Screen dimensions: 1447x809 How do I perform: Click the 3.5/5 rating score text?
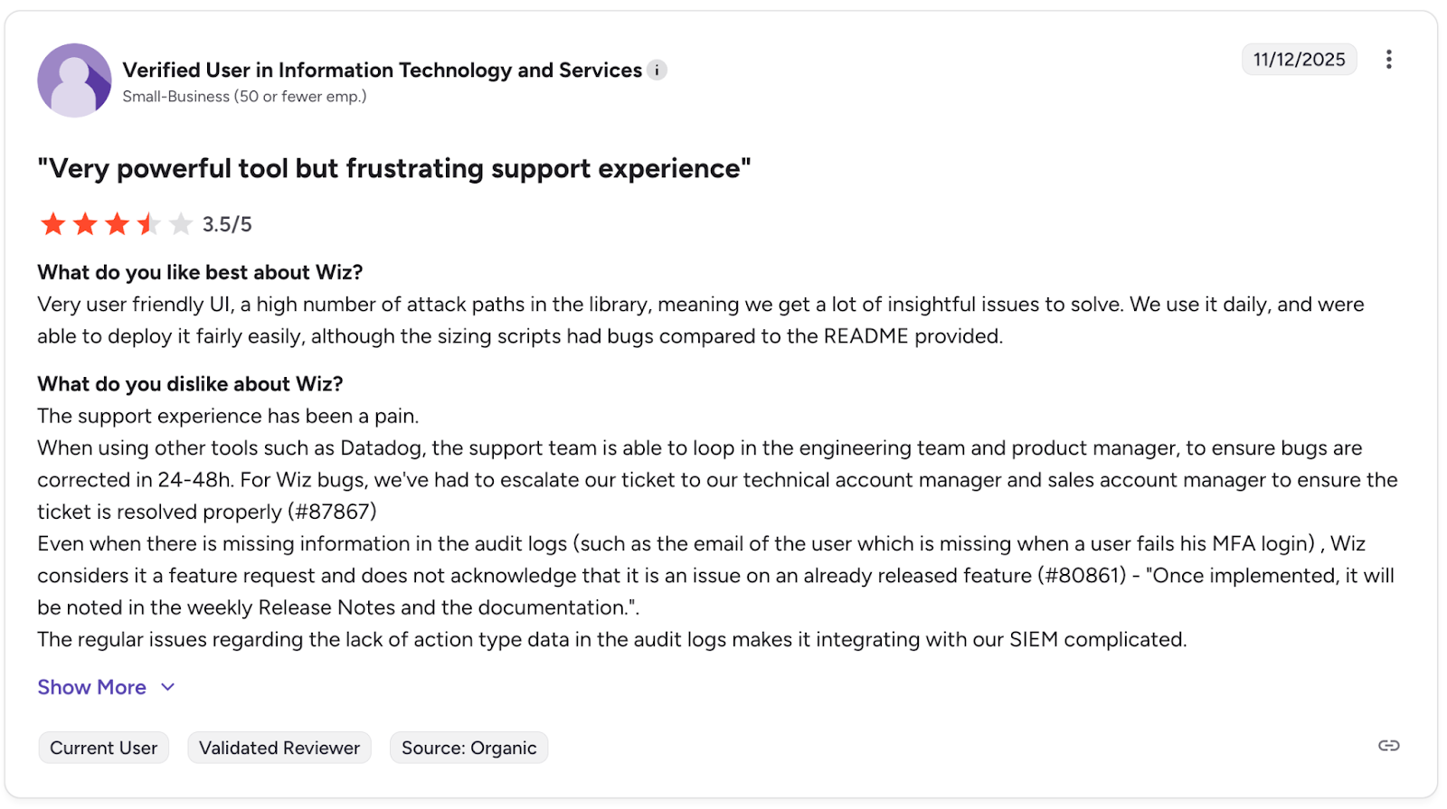point(227,224)
